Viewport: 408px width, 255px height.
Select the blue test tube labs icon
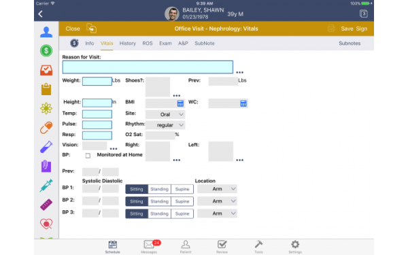tap(46, 147)
